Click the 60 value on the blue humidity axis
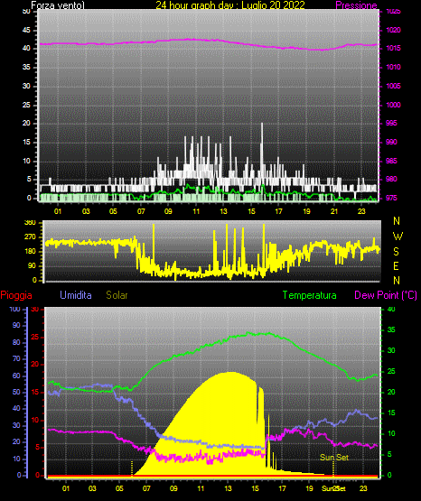Image resolution: width=421 pixels, height=501 pixels. tap(16, 376)
